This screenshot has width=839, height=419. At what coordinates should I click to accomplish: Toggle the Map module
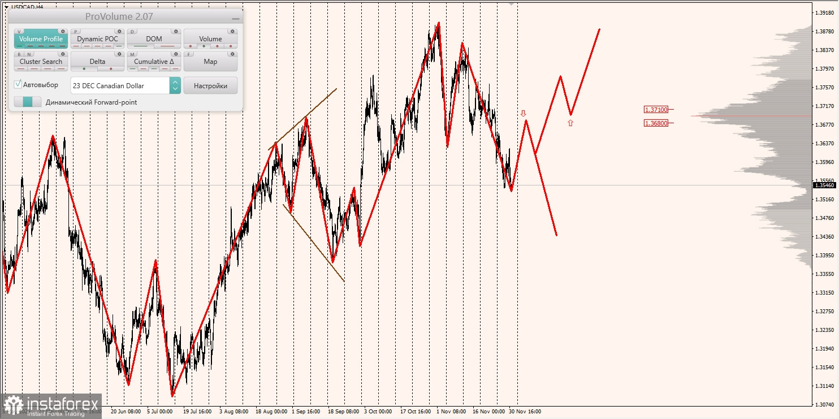pos(210,62)
